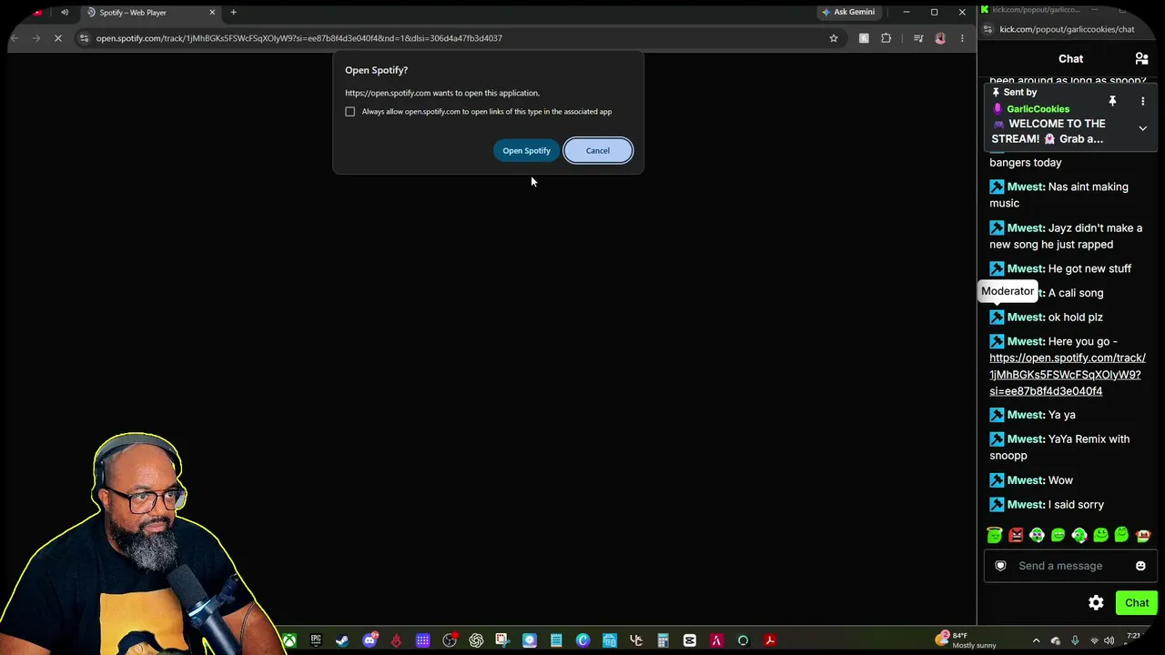Open the Chrome extensions puzzle icon

(886, 38)
